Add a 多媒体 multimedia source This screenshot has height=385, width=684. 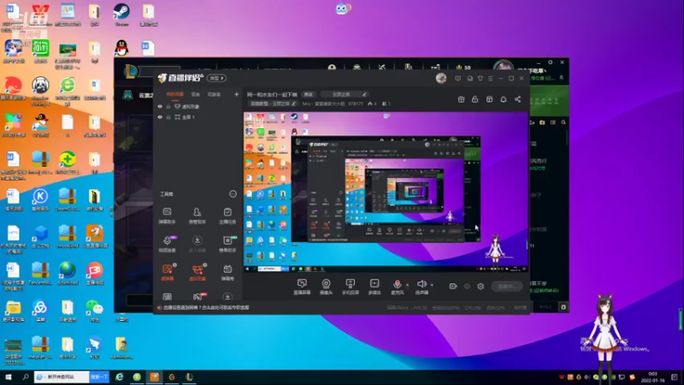(374, 287)
